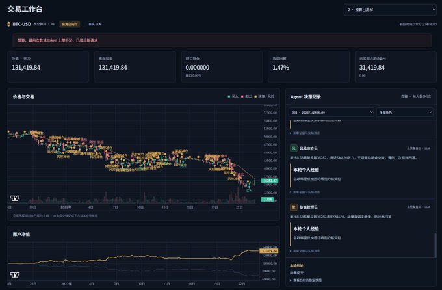442x290 pixels.
Task: Open the 031 · 2022/1/24 08:00 step dropdown
Action: pyautogui.click(x=331, y=112)
